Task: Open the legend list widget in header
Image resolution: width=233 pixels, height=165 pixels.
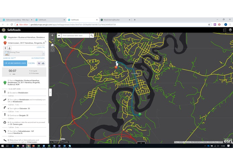Action: (x=225, y=30)
